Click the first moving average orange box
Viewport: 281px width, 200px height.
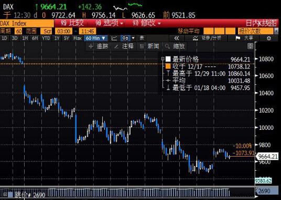click(209, 31)
